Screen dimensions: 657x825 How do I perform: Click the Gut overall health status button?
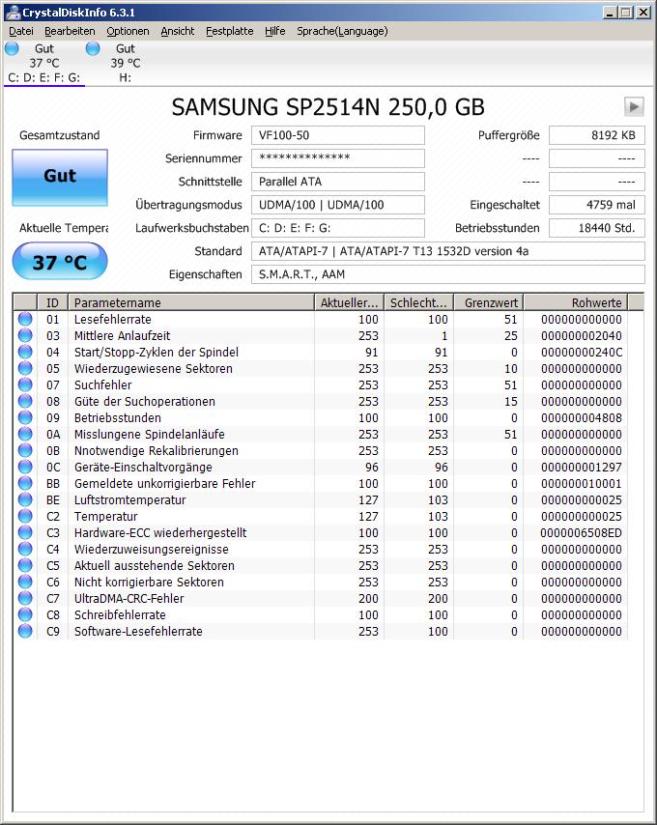[x=60, y=178]
